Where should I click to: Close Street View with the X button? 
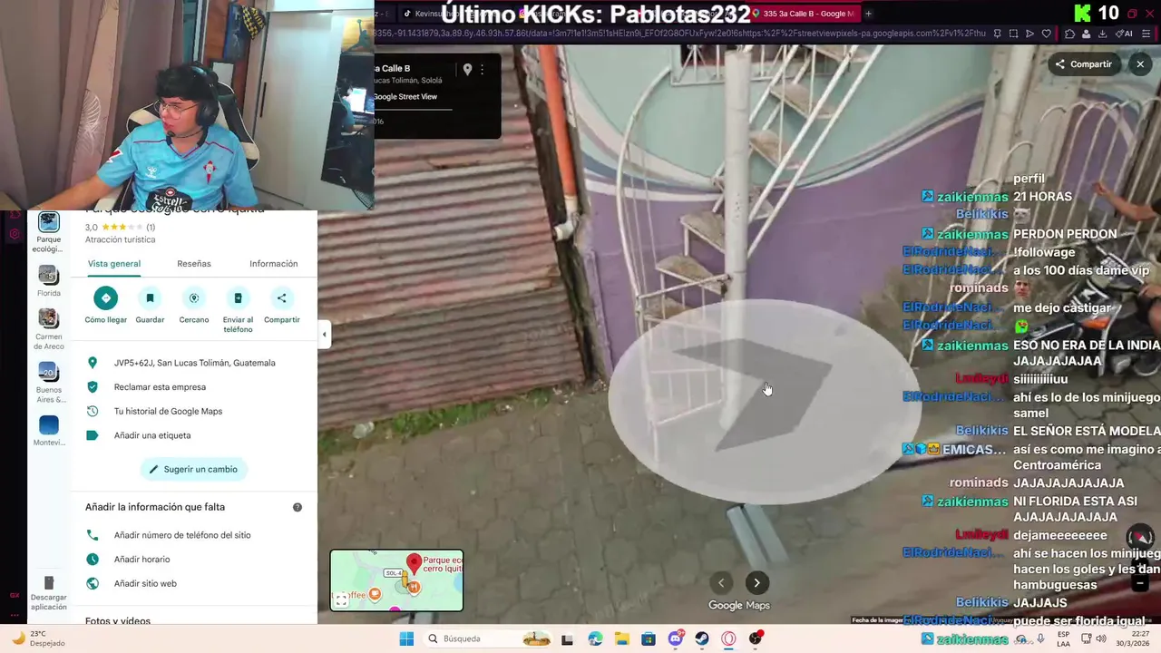click(1140, 64)
